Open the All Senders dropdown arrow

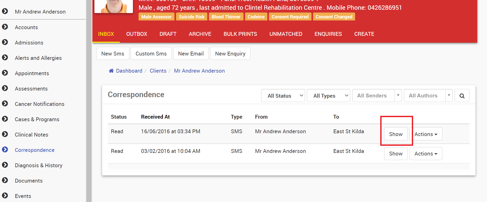point(398,96)
